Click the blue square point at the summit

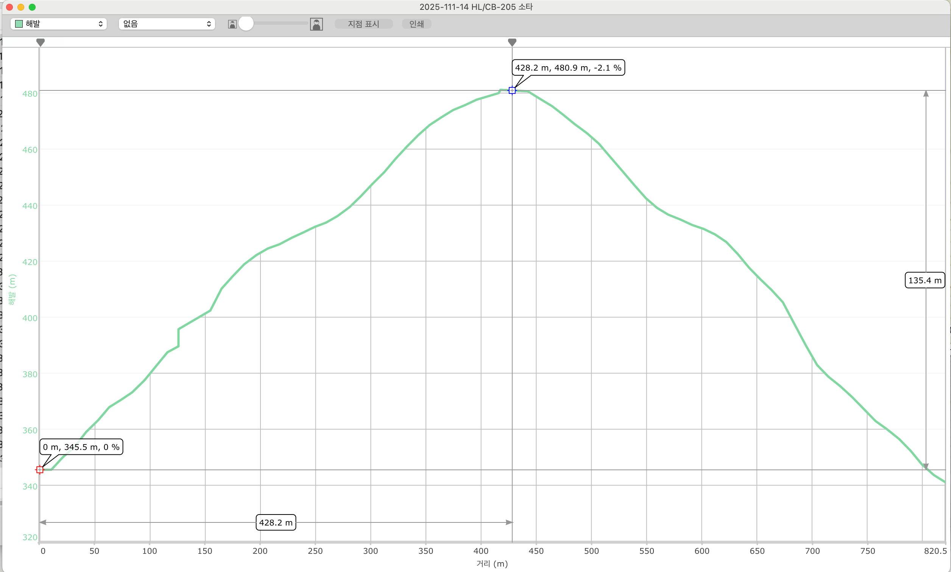(512, 90)
